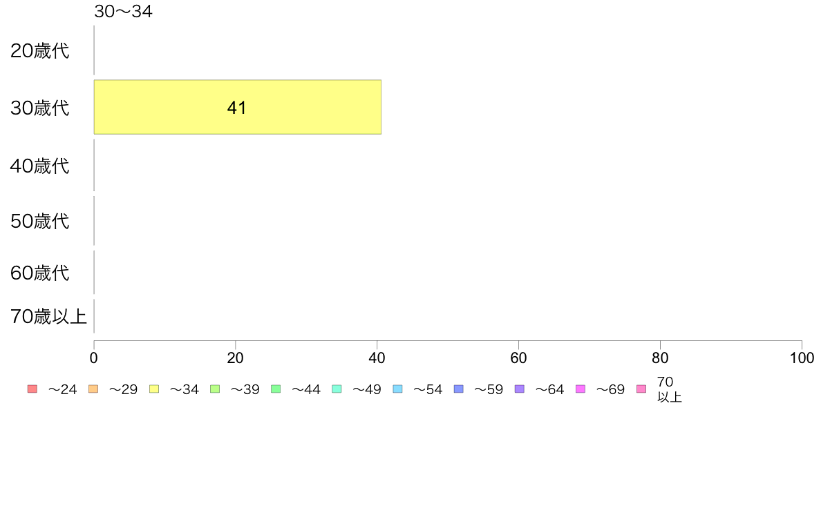This screenshot has height=508, width=821.
Task: Click the 30〜34 chart title
Action: pyautogui.click(x=123, y=12)
